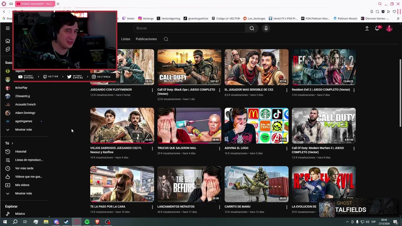
Task: Show more bookmarks with double chevron
Action: pos(398,19)
